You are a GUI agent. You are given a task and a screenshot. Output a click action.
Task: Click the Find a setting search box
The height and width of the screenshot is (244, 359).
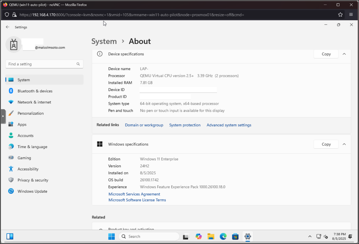click(x=41, y=64)
